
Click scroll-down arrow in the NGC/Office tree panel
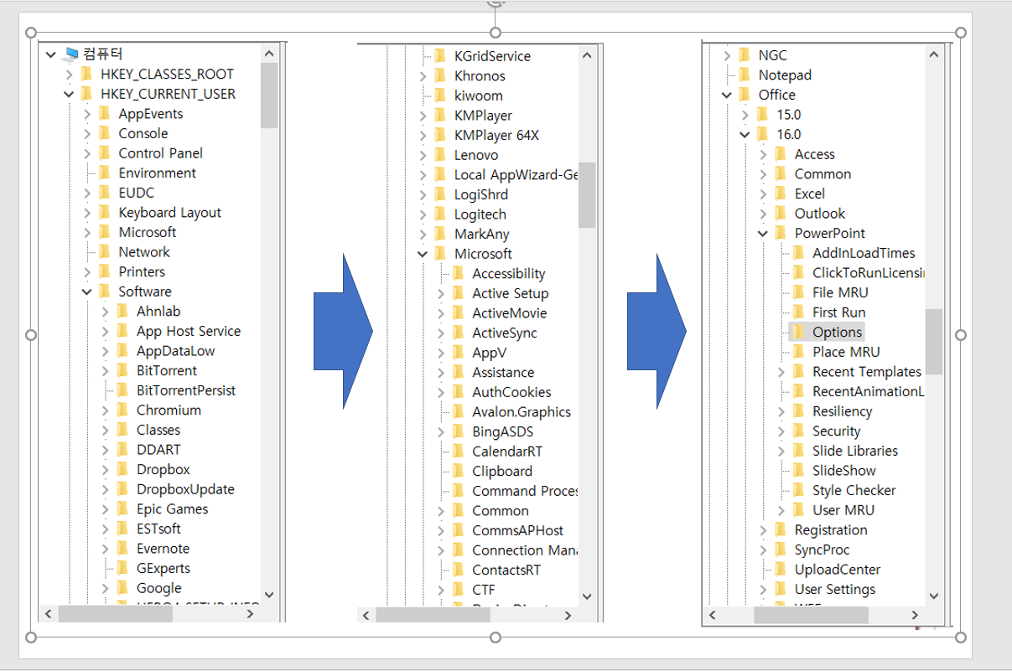point(934,596)
